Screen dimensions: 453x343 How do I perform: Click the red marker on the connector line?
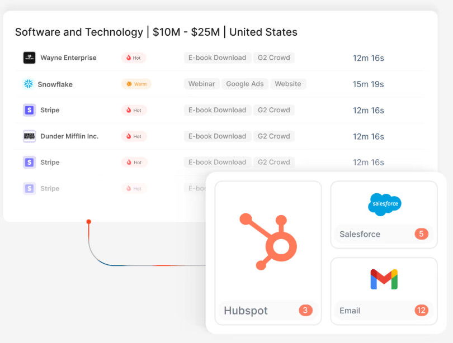point(88,221)
